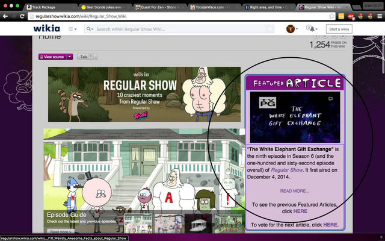This screenshot has width=385, height=241.
Task: Open the 10 craziest moments banner
Action: coord(144,95)
